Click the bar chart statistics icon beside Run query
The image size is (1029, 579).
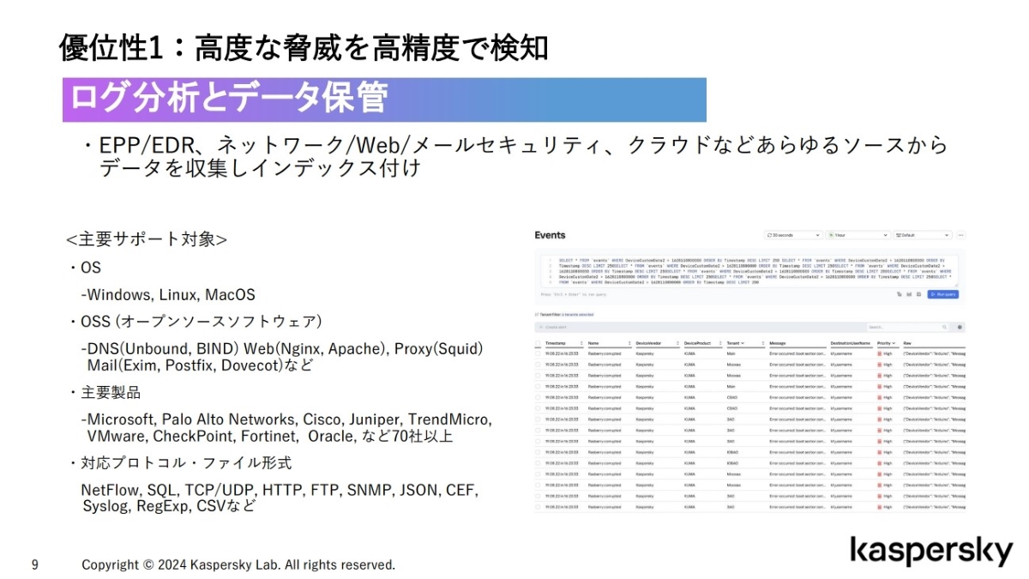[910, 294]
